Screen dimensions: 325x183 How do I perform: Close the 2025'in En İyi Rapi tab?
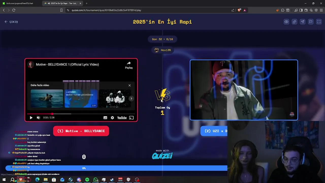point(80,3)
